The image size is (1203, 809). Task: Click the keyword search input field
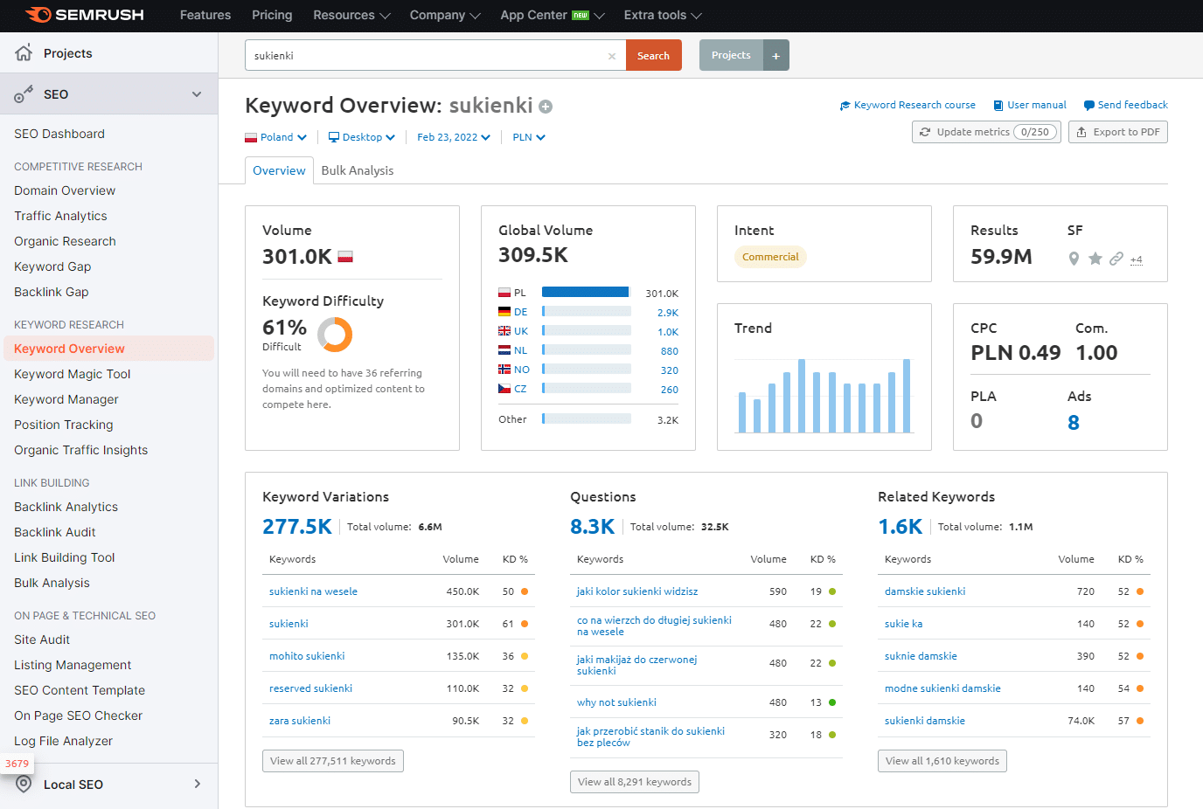(427, 56)
